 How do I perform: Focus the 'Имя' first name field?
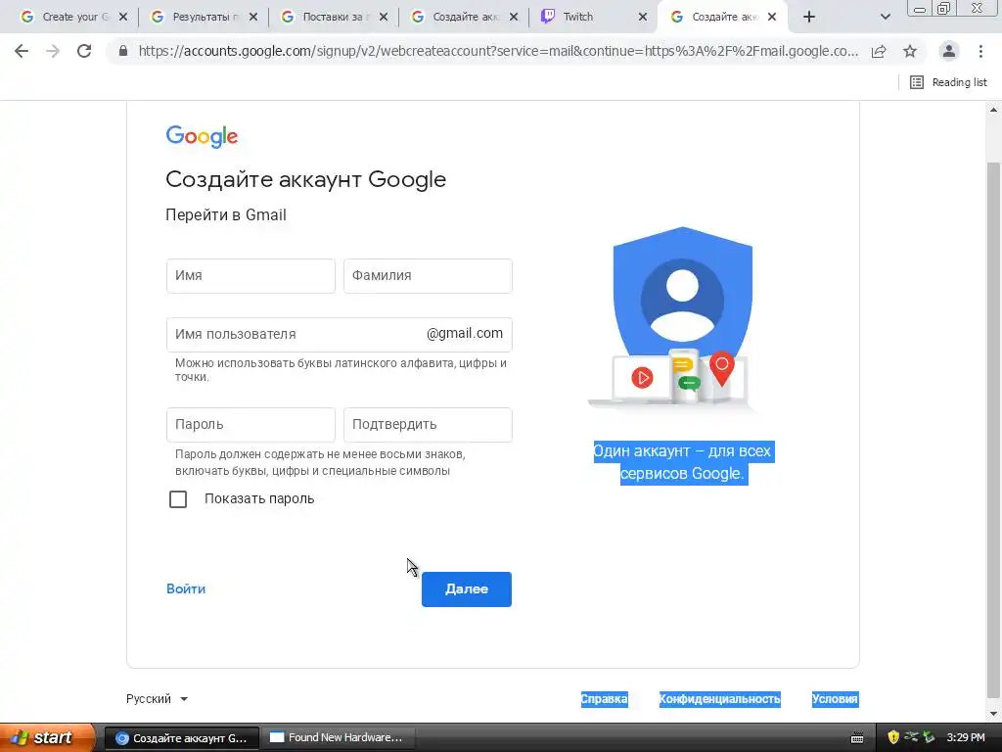pos(250,275)
